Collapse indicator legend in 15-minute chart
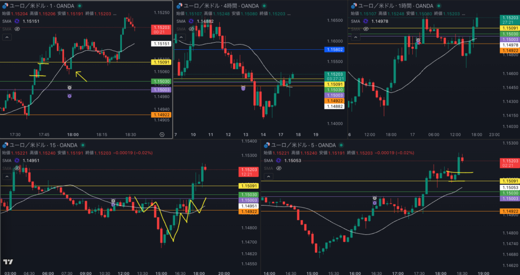The height and width of the screenshot is (275, 520). click(x=7, y=177)
